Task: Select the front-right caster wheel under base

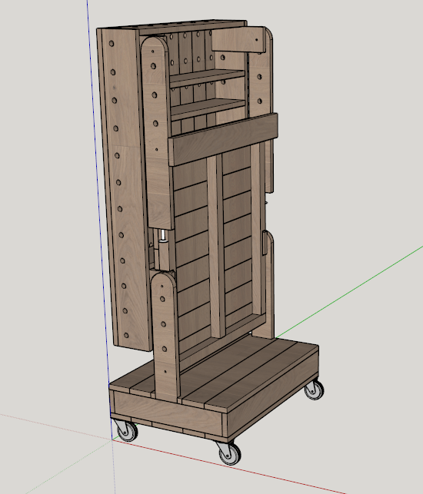Action: click(x=230, y=453)
